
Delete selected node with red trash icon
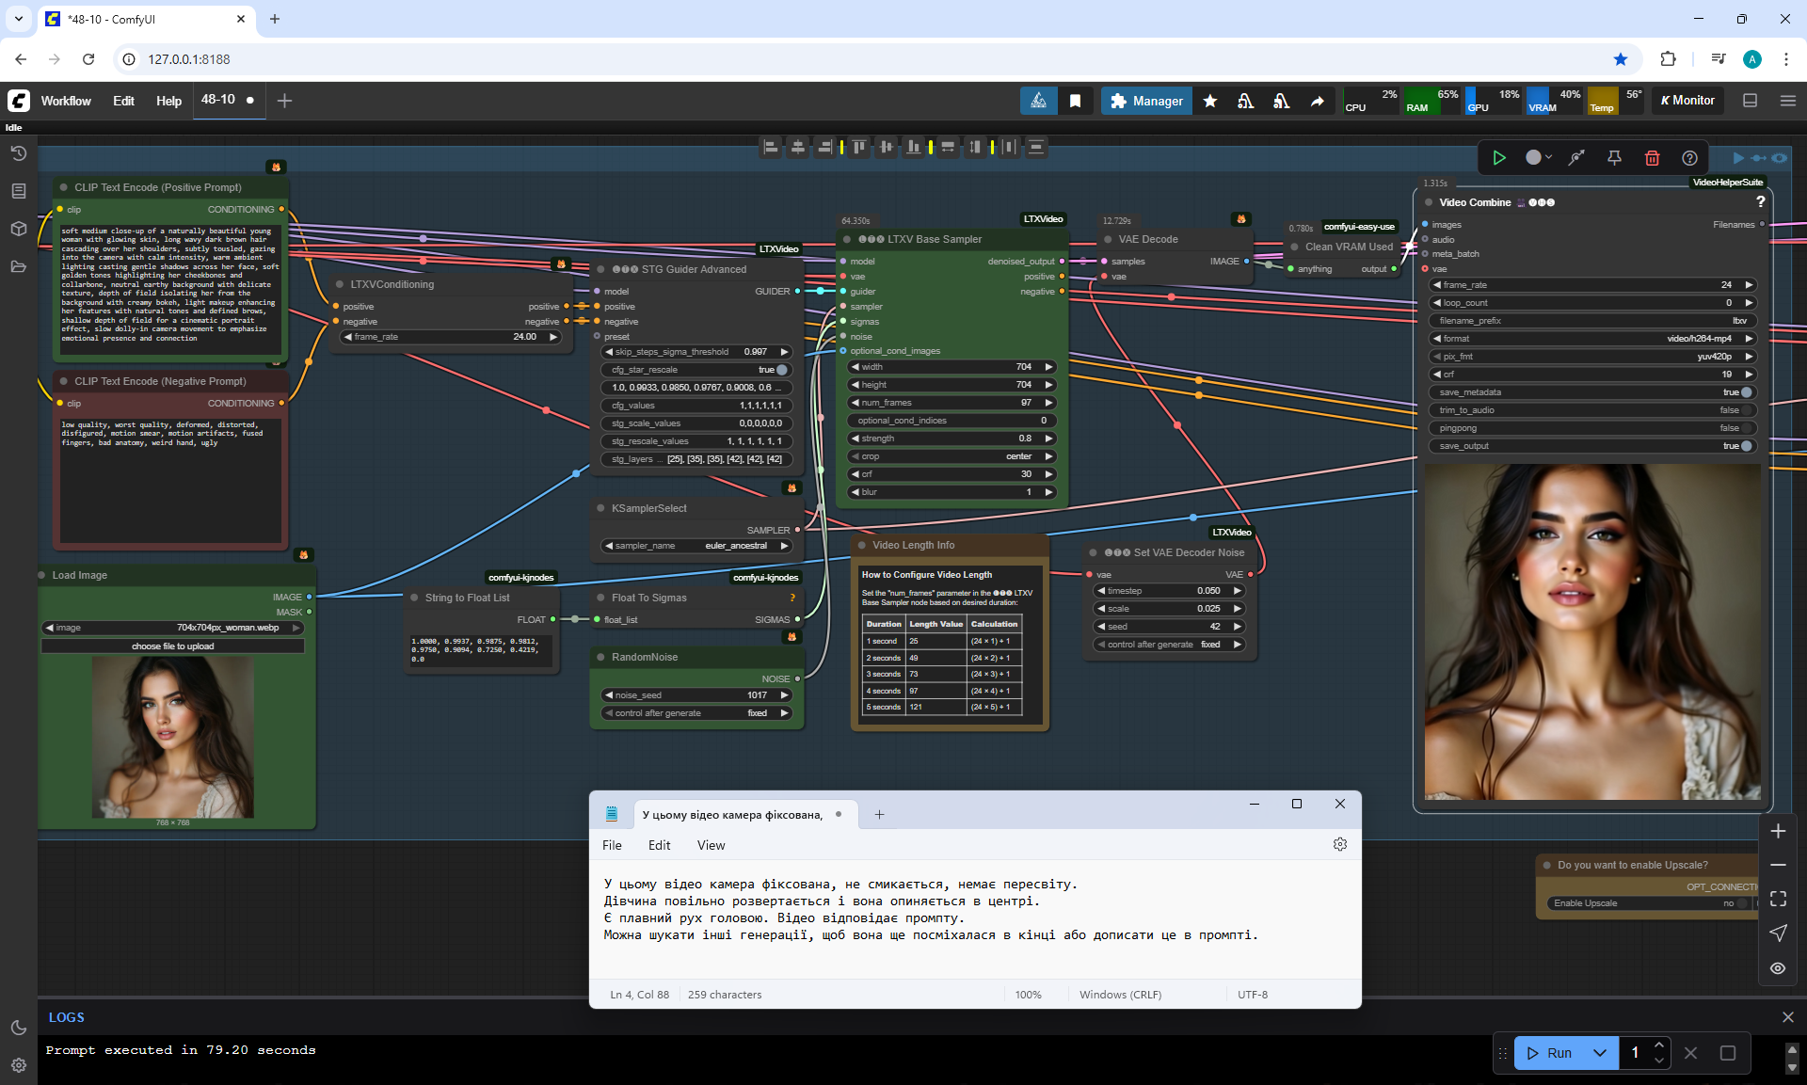pyautogui.click(x=1652, y=158)
